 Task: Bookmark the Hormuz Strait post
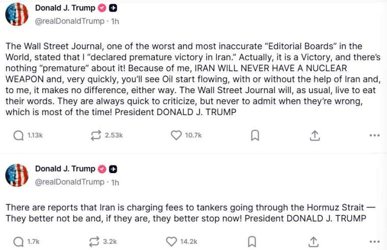251,241
